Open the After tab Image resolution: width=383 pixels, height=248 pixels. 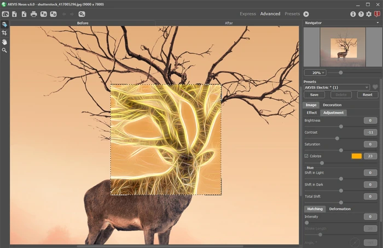[x=229, y=23]
